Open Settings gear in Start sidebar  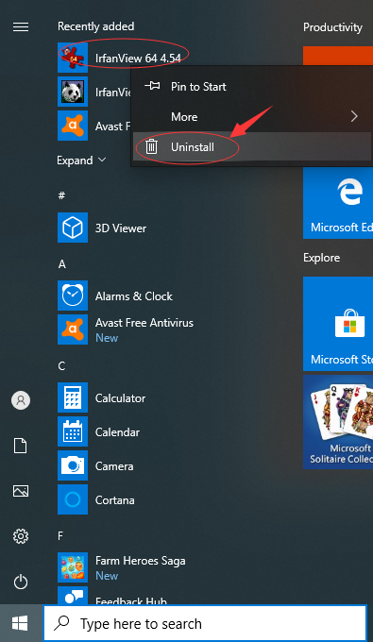21,536
